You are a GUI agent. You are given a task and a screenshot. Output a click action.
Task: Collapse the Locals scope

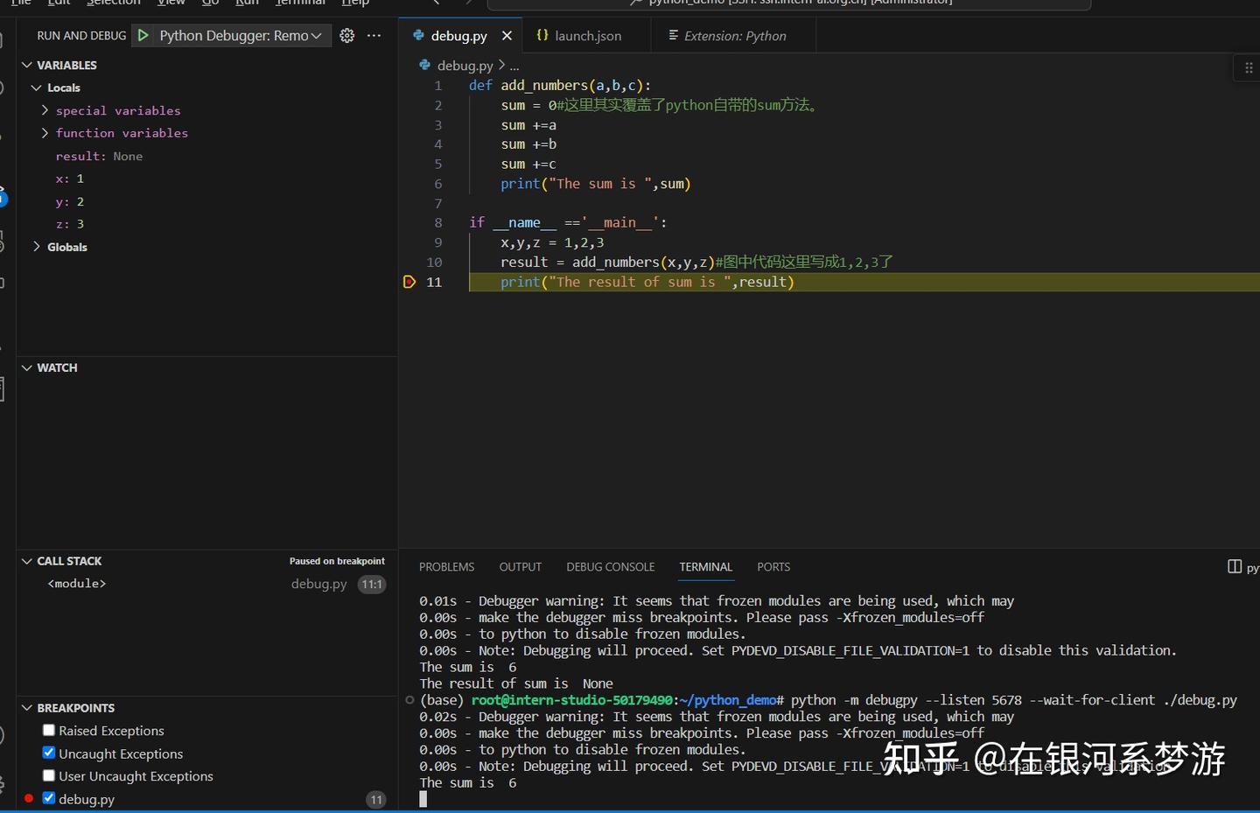(x=37, y=88)
